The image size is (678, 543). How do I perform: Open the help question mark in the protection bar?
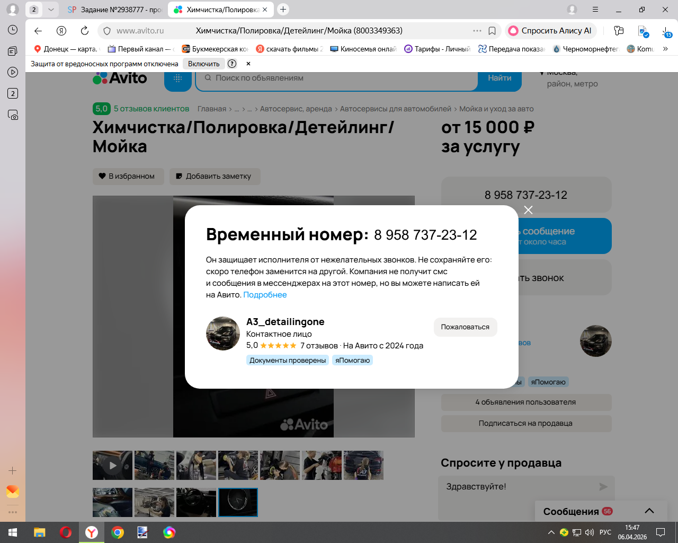[232, 64]
